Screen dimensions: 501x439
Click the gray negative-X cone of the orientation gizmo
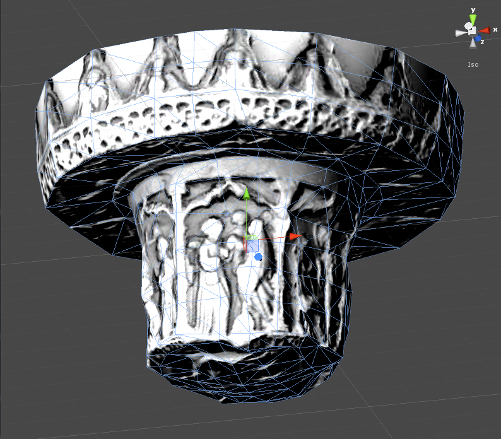click(x=461, y=33)
